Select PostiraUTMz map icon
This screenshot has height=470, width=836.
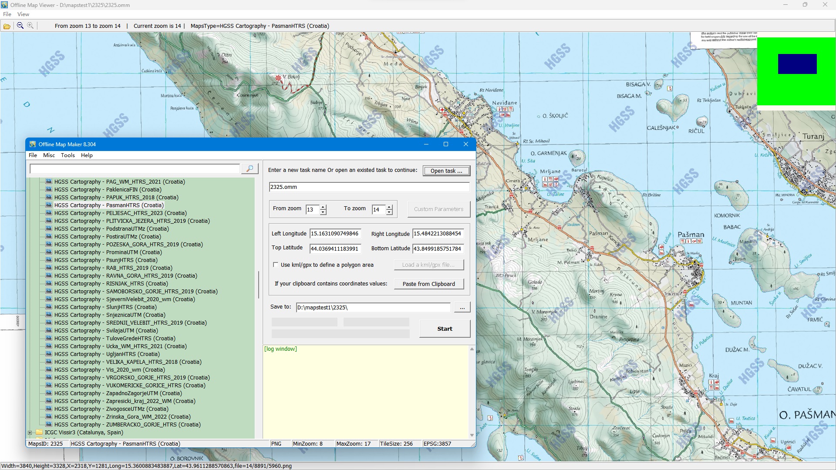click(49, 236)
